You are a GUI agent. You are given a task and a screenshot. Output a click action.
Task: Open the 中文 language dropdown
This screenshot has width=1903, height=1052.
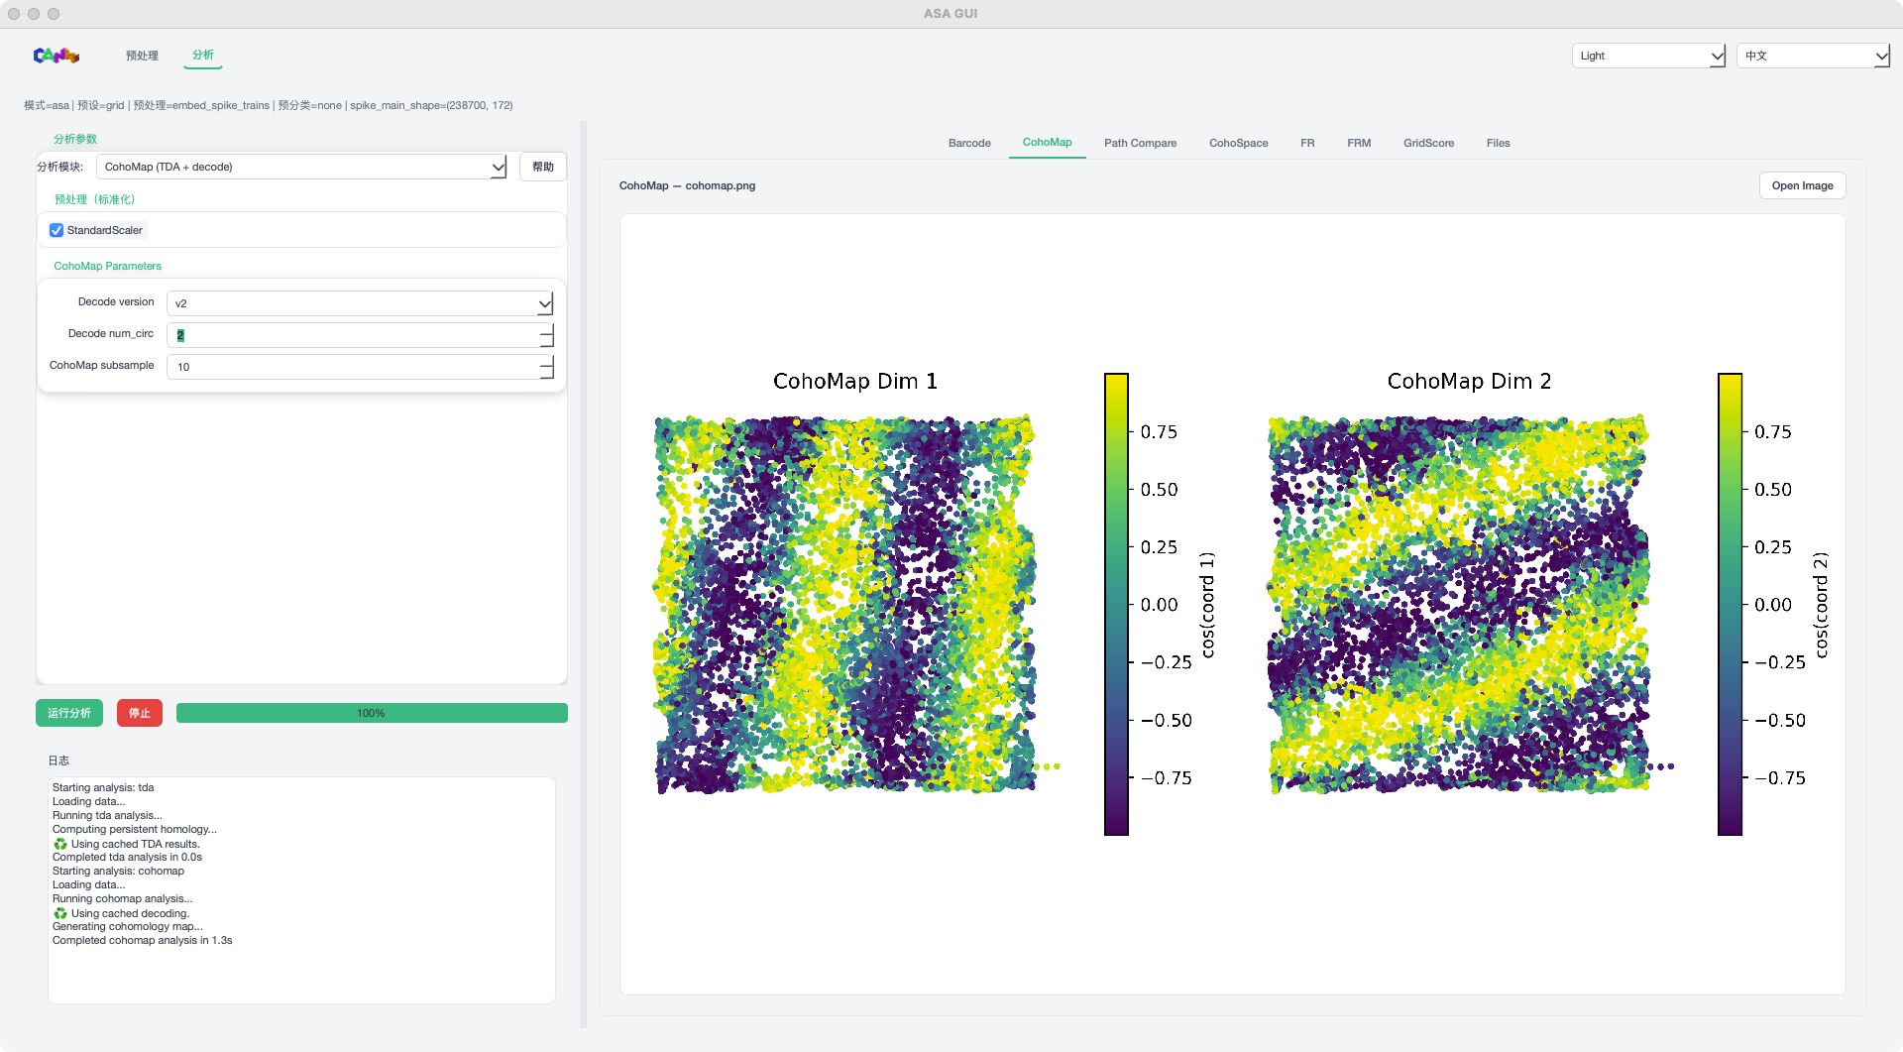point(1813,56)
